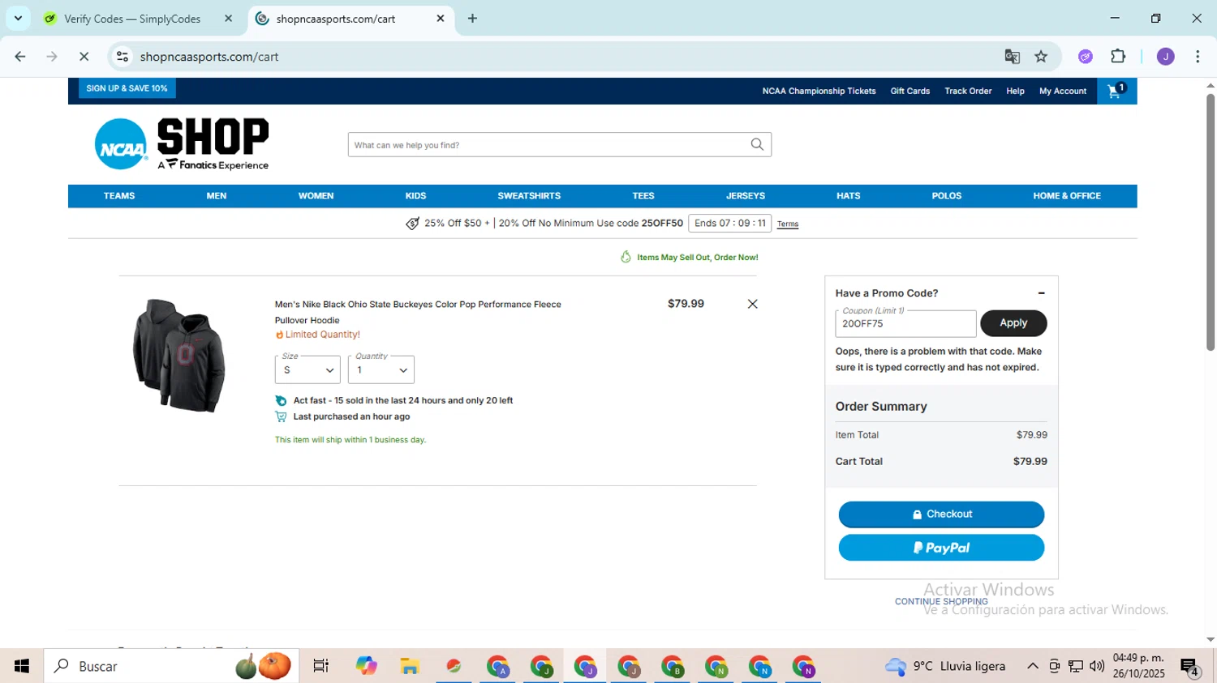This screenshot has height=683, width=1217.
Task: Open the TEES menu
Action: pyautogui.click(x=643, y=196)
